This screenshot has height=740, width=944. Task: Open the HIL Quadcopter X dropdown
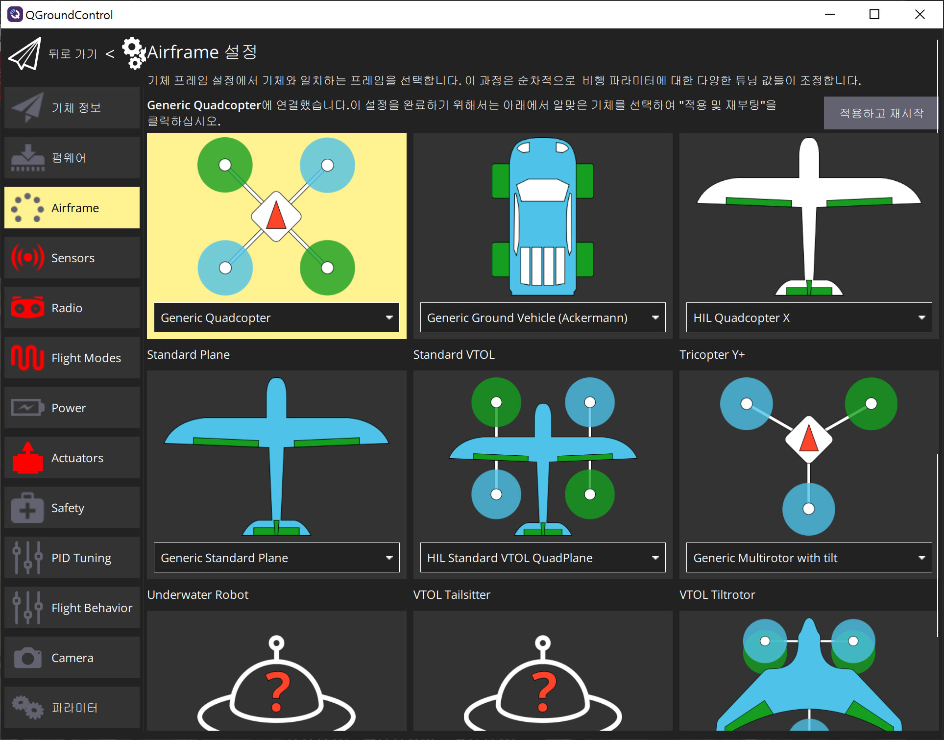[x=808, y=318]
